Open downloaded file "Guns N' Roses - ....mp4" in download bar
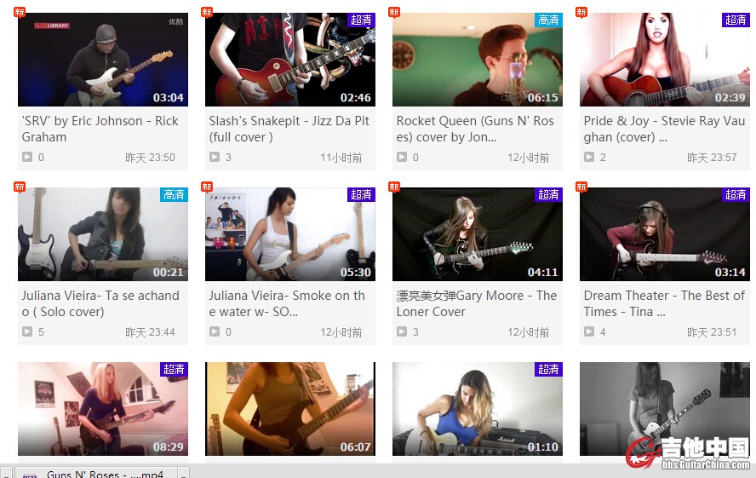The height and width of the screenshot is (478, 756). tap(96, 474)
